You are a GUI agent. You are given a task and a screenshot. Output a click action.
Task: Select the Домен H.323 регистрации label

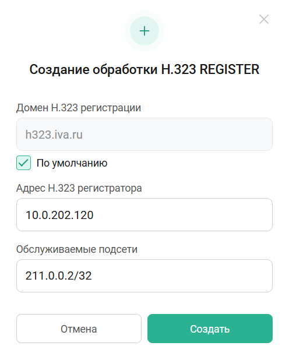(x=79, y=108)
